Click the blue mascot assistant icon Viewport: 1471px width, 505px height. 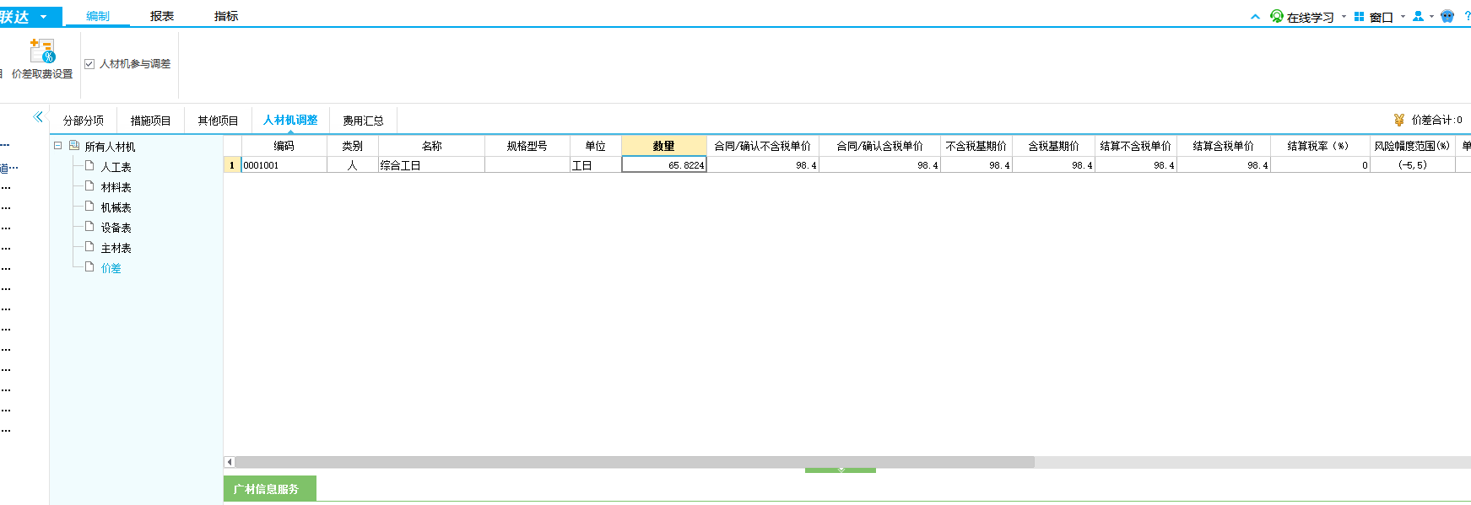[x=1447, y=16]
